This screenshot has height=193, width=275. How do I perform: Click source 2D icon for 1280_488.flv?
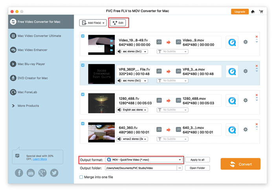coord(159,100)
